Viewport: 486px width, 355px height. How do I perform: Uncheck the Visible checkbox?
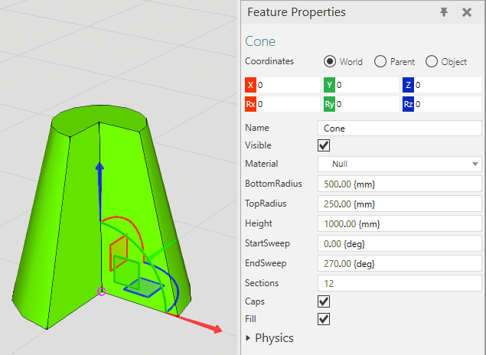(x=324, y=145)
